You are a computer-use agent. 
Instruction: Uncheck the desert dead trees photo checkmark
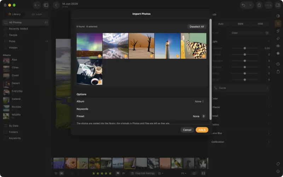[152, 56]
